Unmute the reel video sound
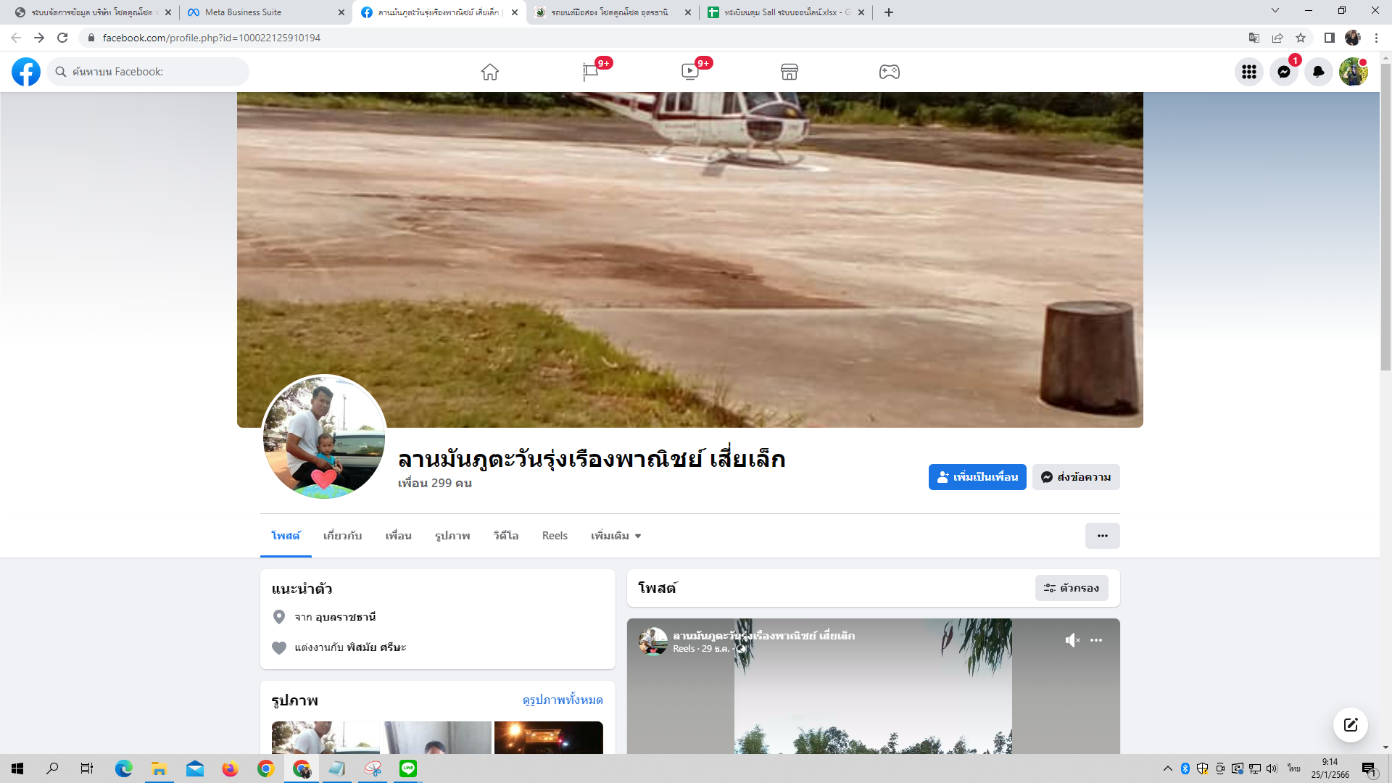Viewport: 1392px width, 783px height. click(1072, 640)
